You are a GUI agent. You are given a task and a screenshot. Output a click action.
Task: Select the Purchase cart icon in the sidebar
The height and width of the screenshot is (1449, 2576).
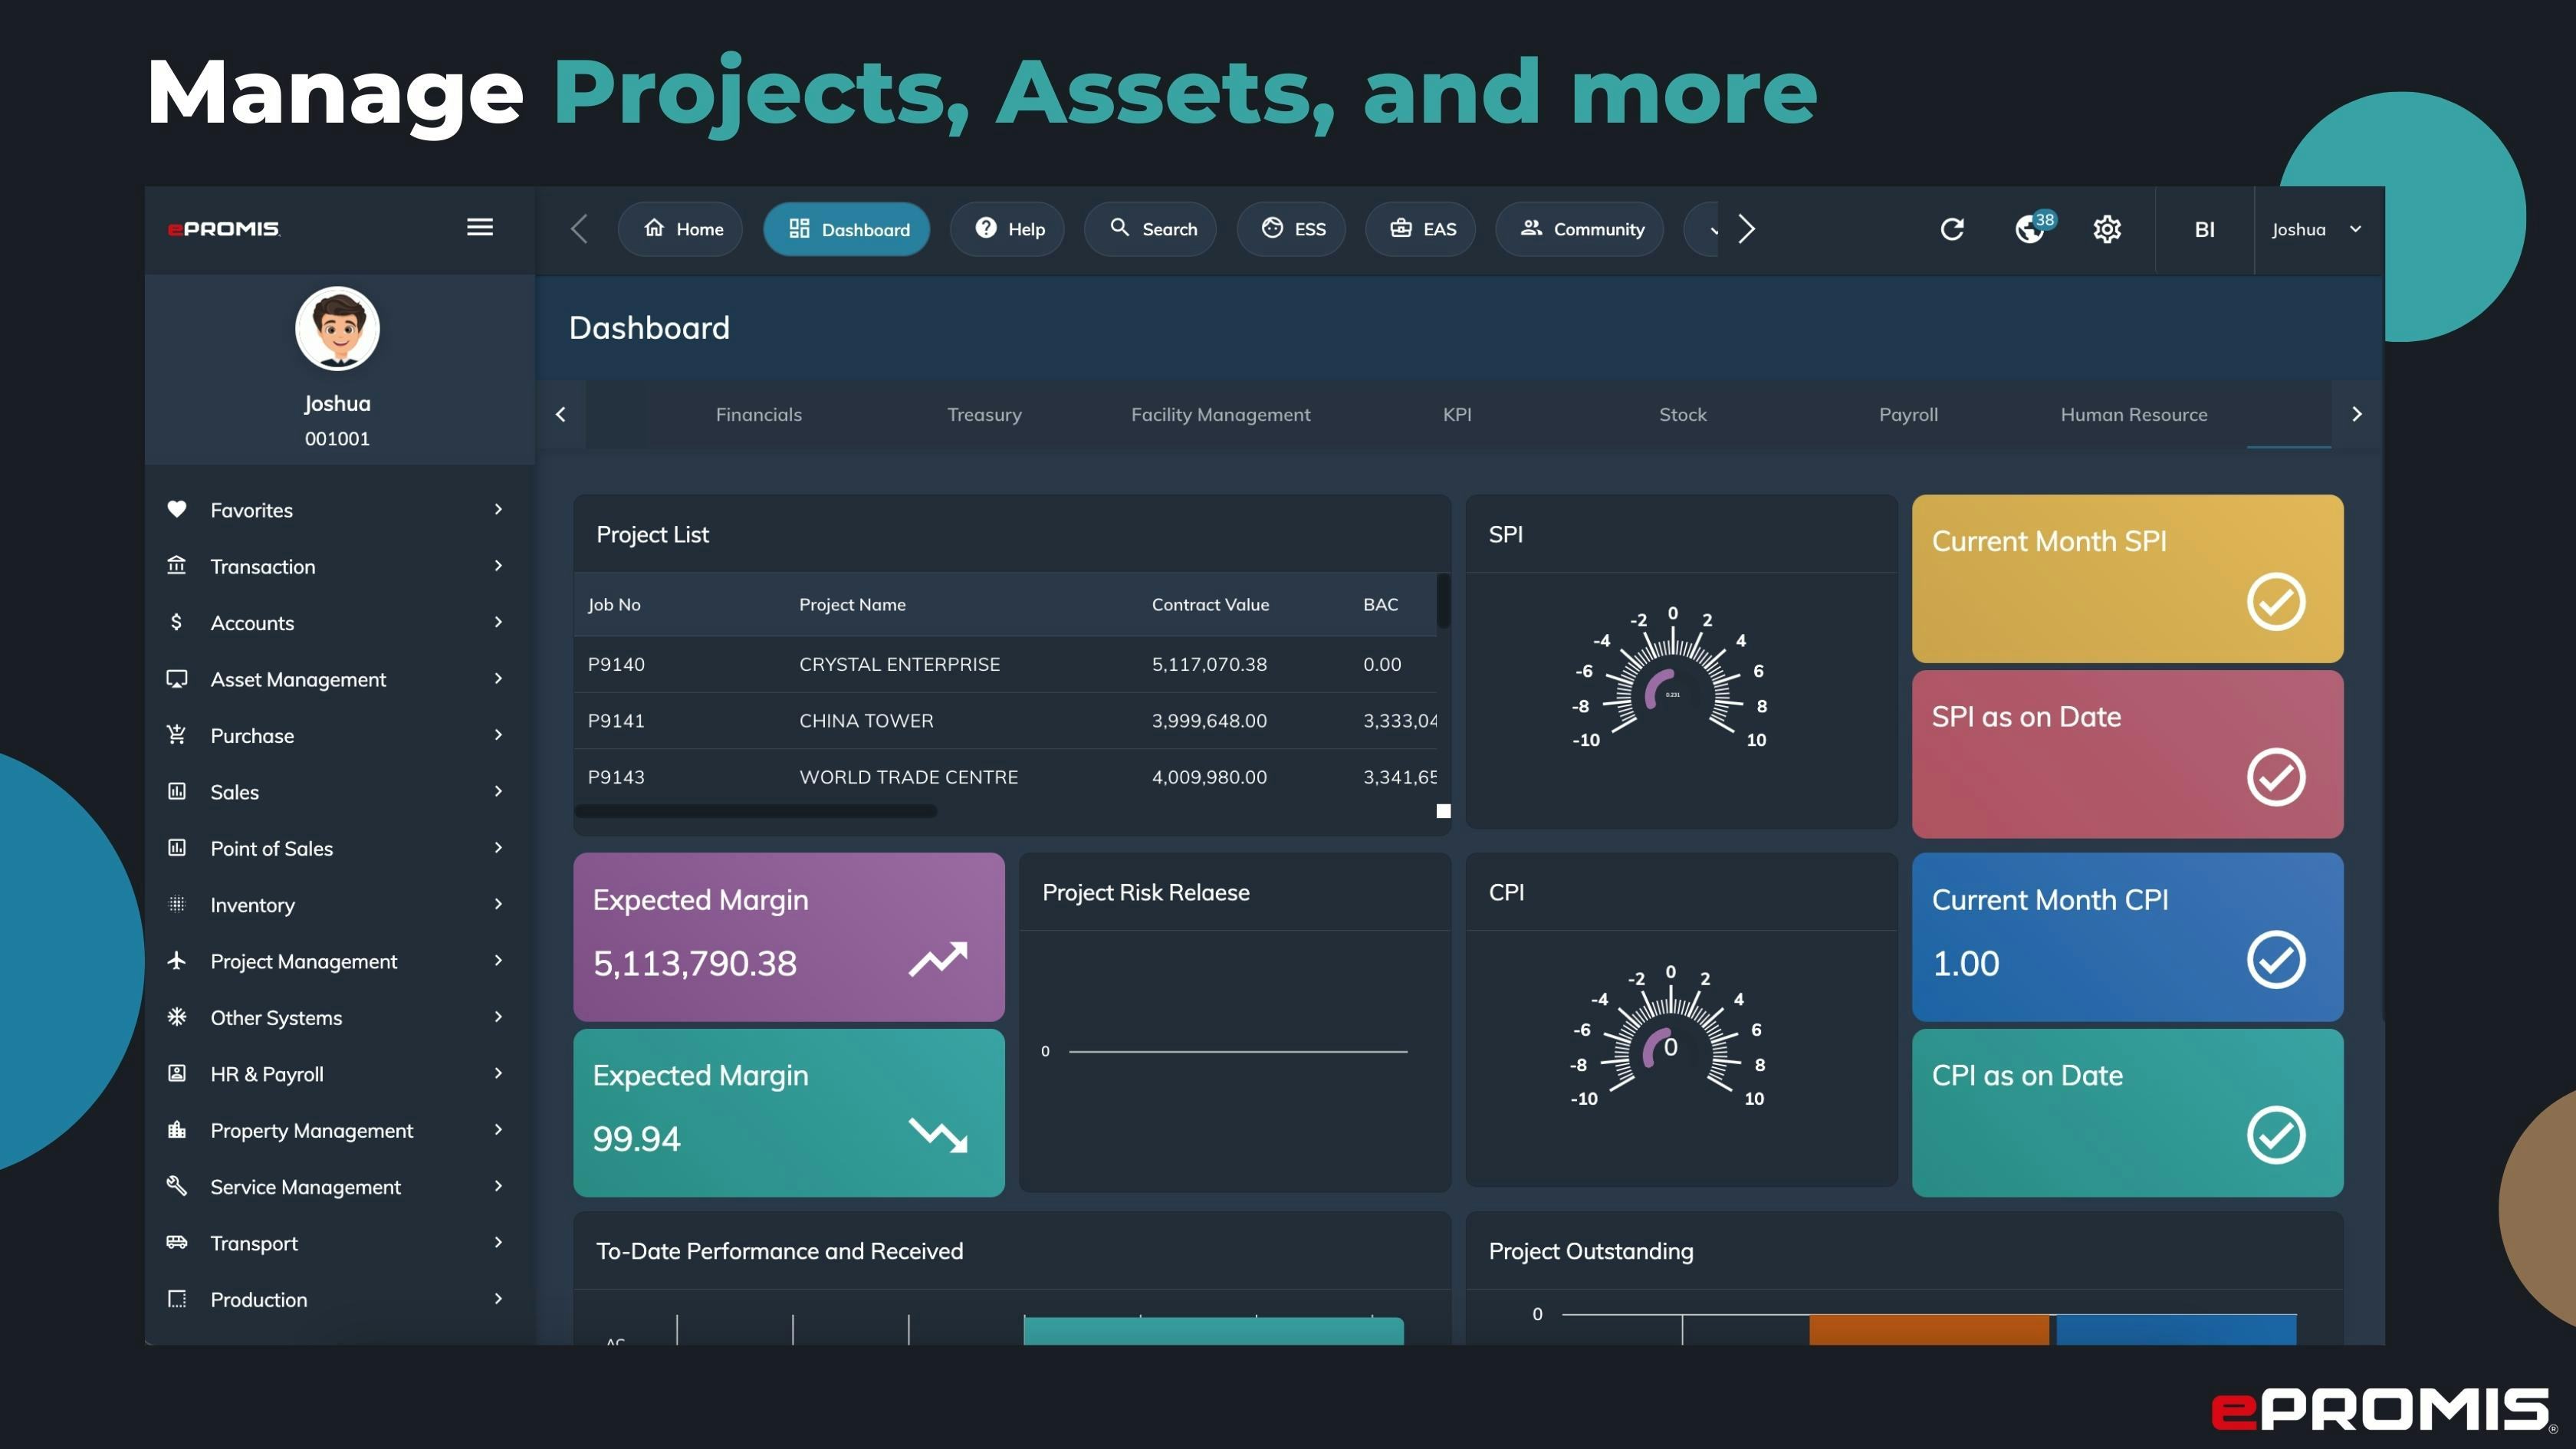(177, 735)
